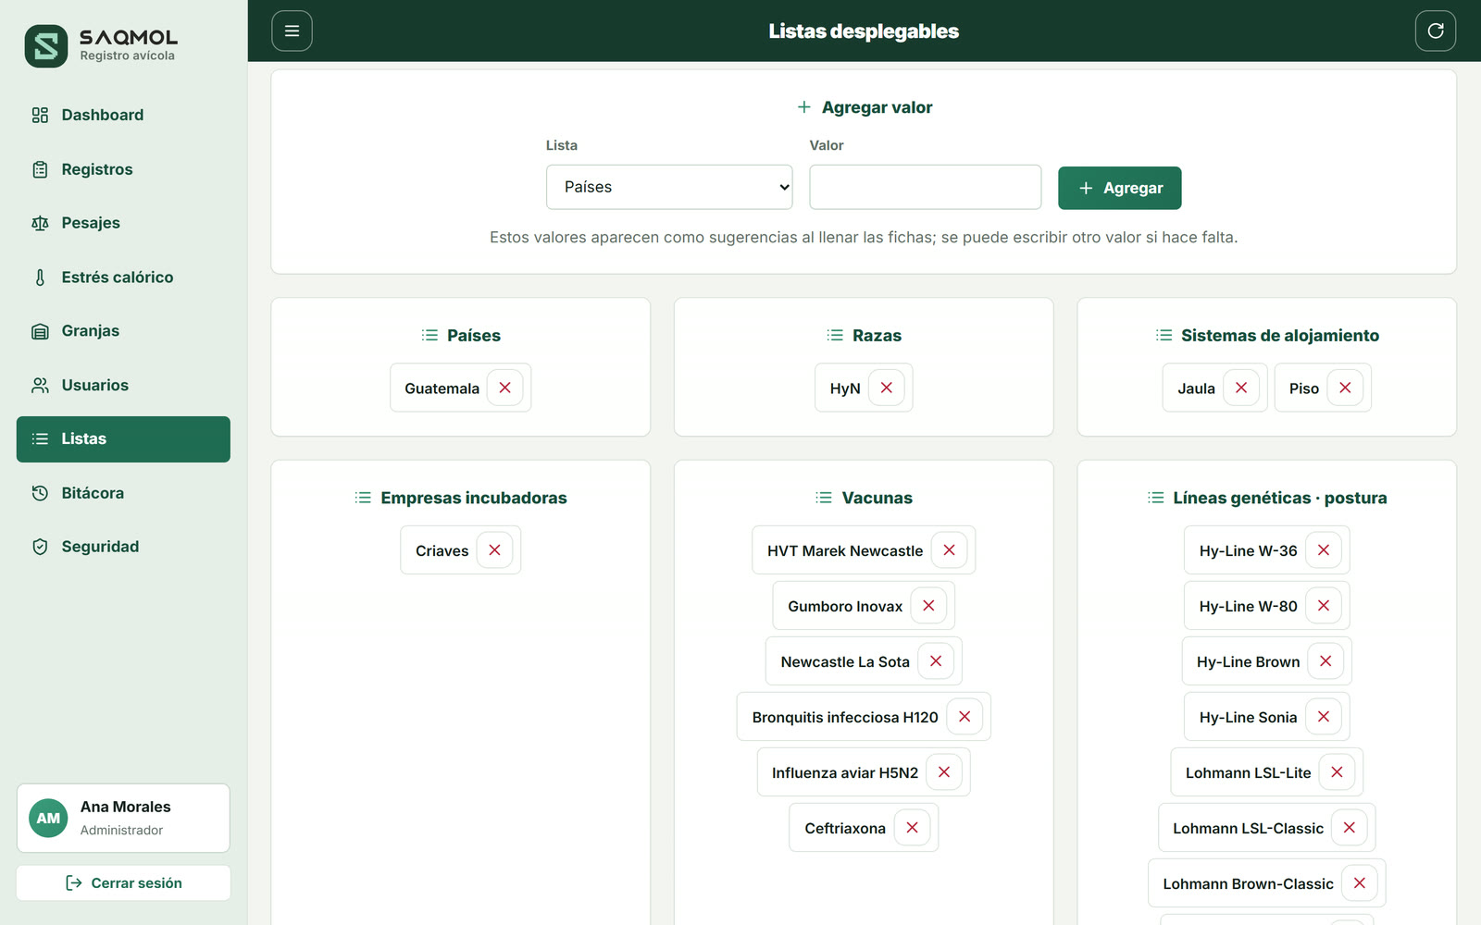Open Ana Morales user profile card
1481x925 pixels.
(123, 818)
